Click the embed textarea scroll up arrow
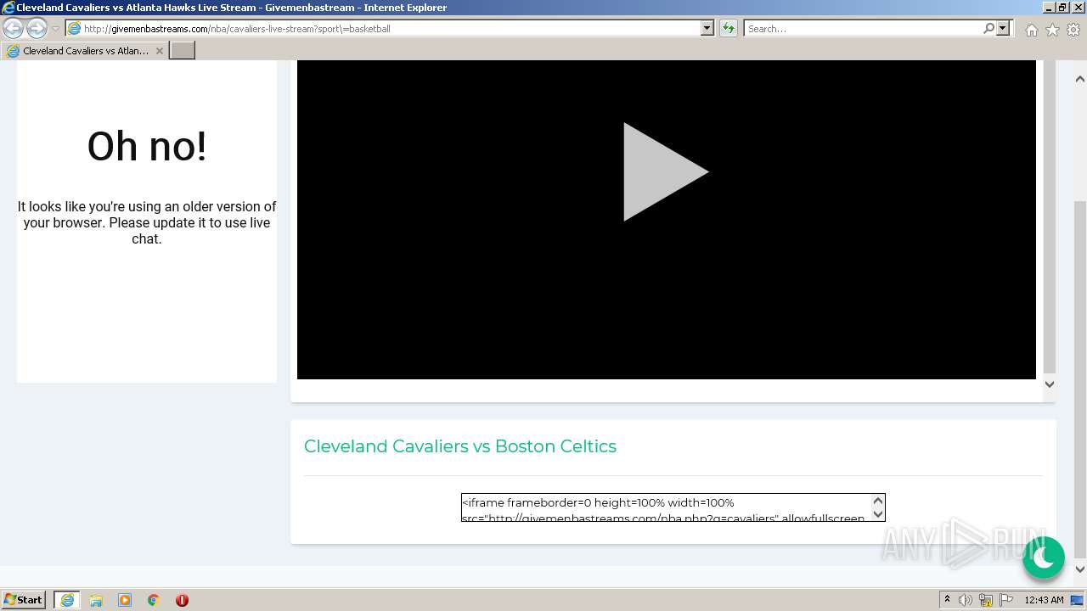1087x611 pixels. (878, 502)
